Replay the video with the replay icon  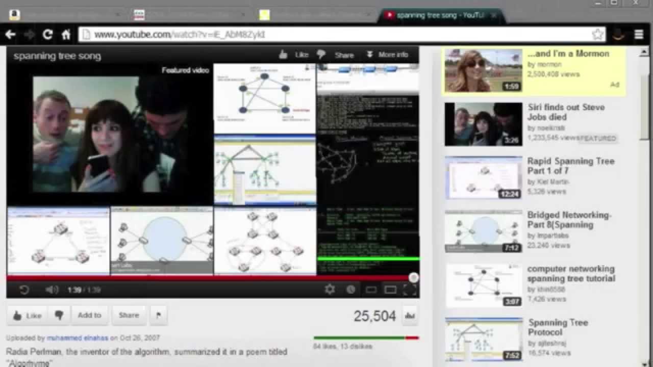[24, 290]
